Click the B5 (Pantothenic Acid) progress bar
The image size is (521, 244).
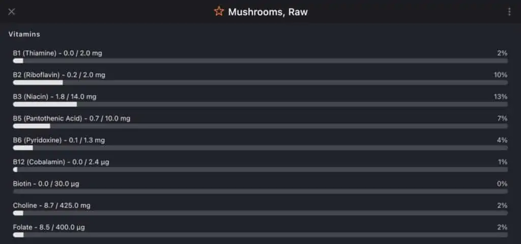(260, 126)
